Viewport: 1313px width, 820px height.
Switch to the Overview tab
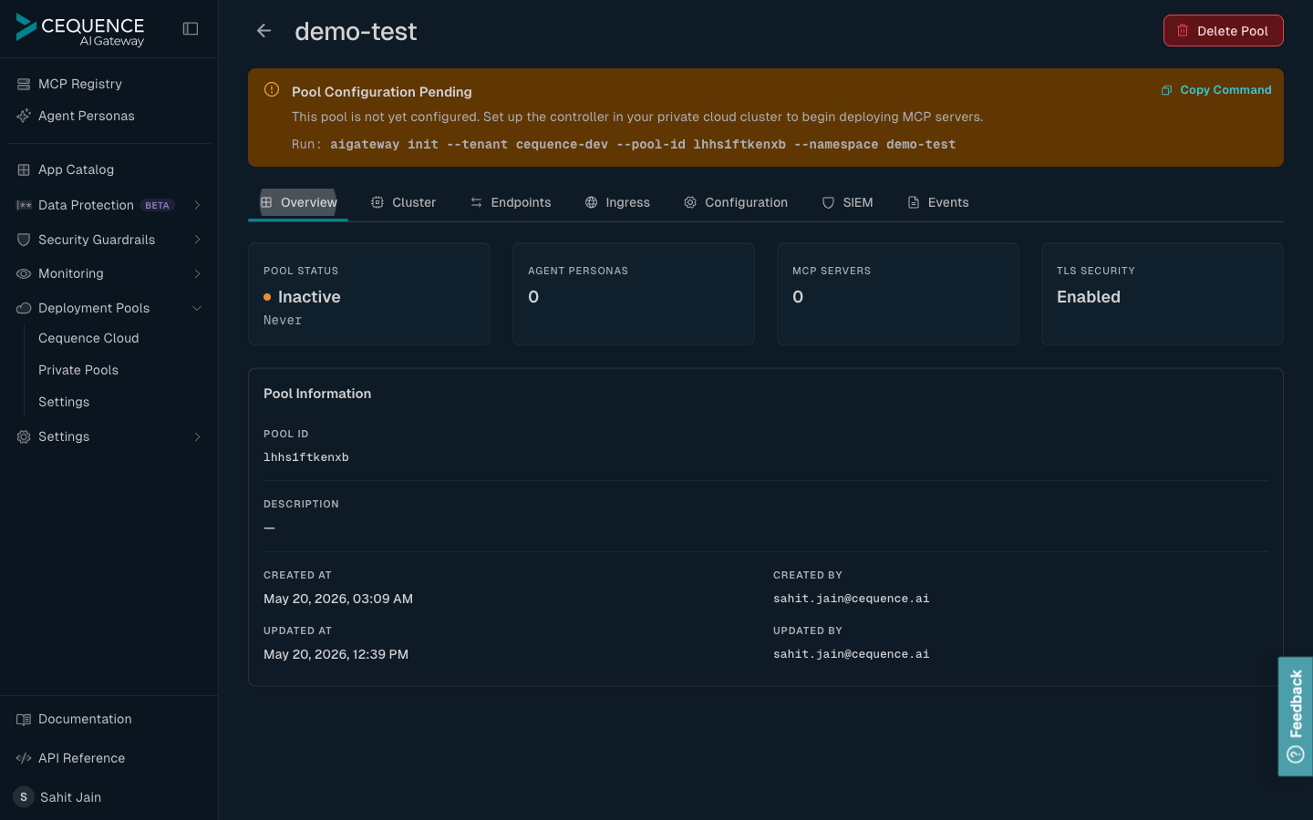pos(298,202)
